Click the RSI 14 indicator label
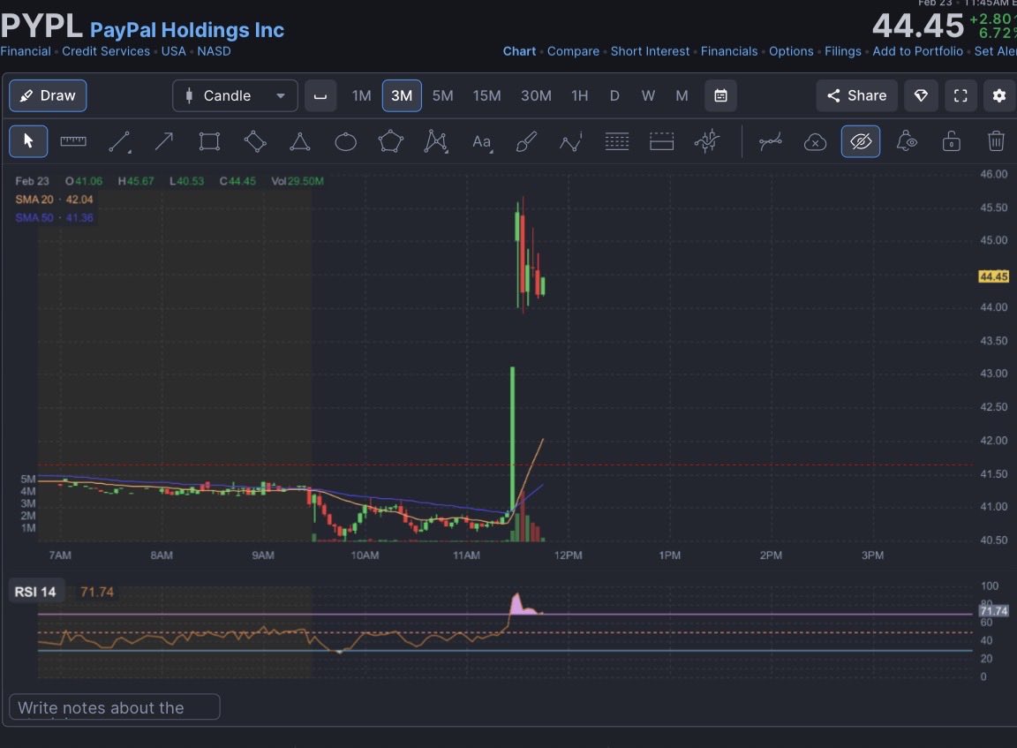This screenshot has height=748, width=1017. (35, 592)
